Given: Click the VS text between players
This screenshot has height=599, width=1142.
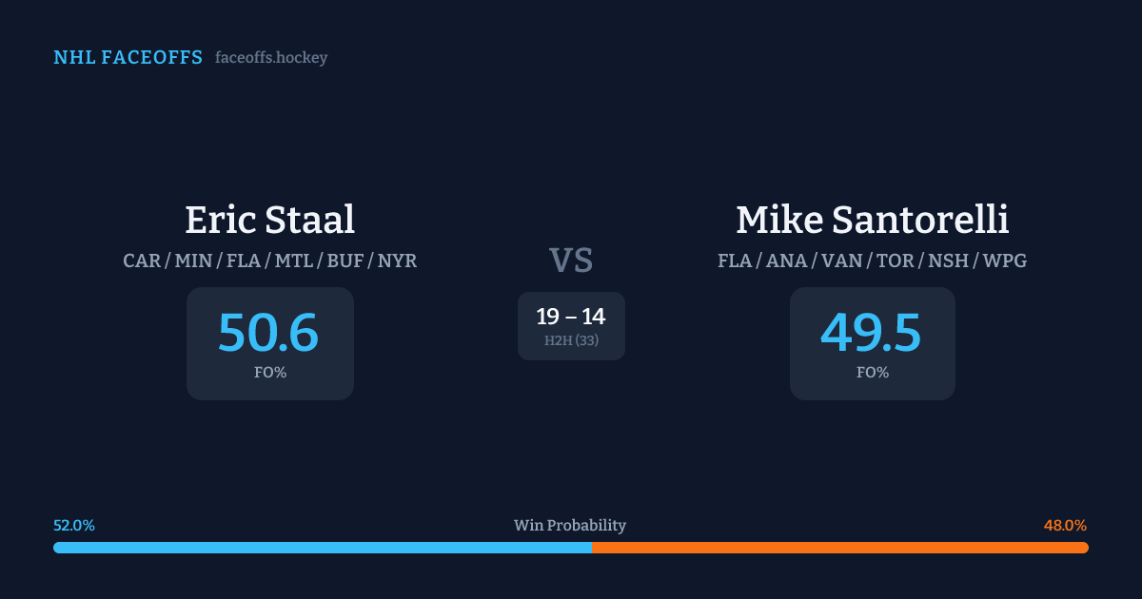Looking at the screenshot, I should [571, 260].
